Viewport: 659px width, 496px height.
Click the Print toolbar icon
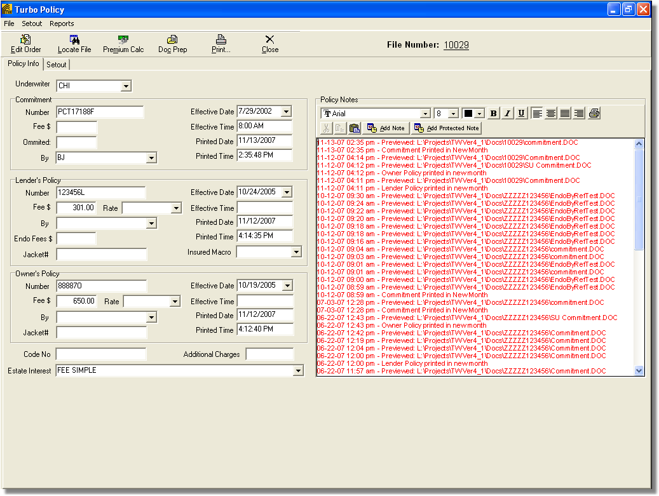[221, 43]
